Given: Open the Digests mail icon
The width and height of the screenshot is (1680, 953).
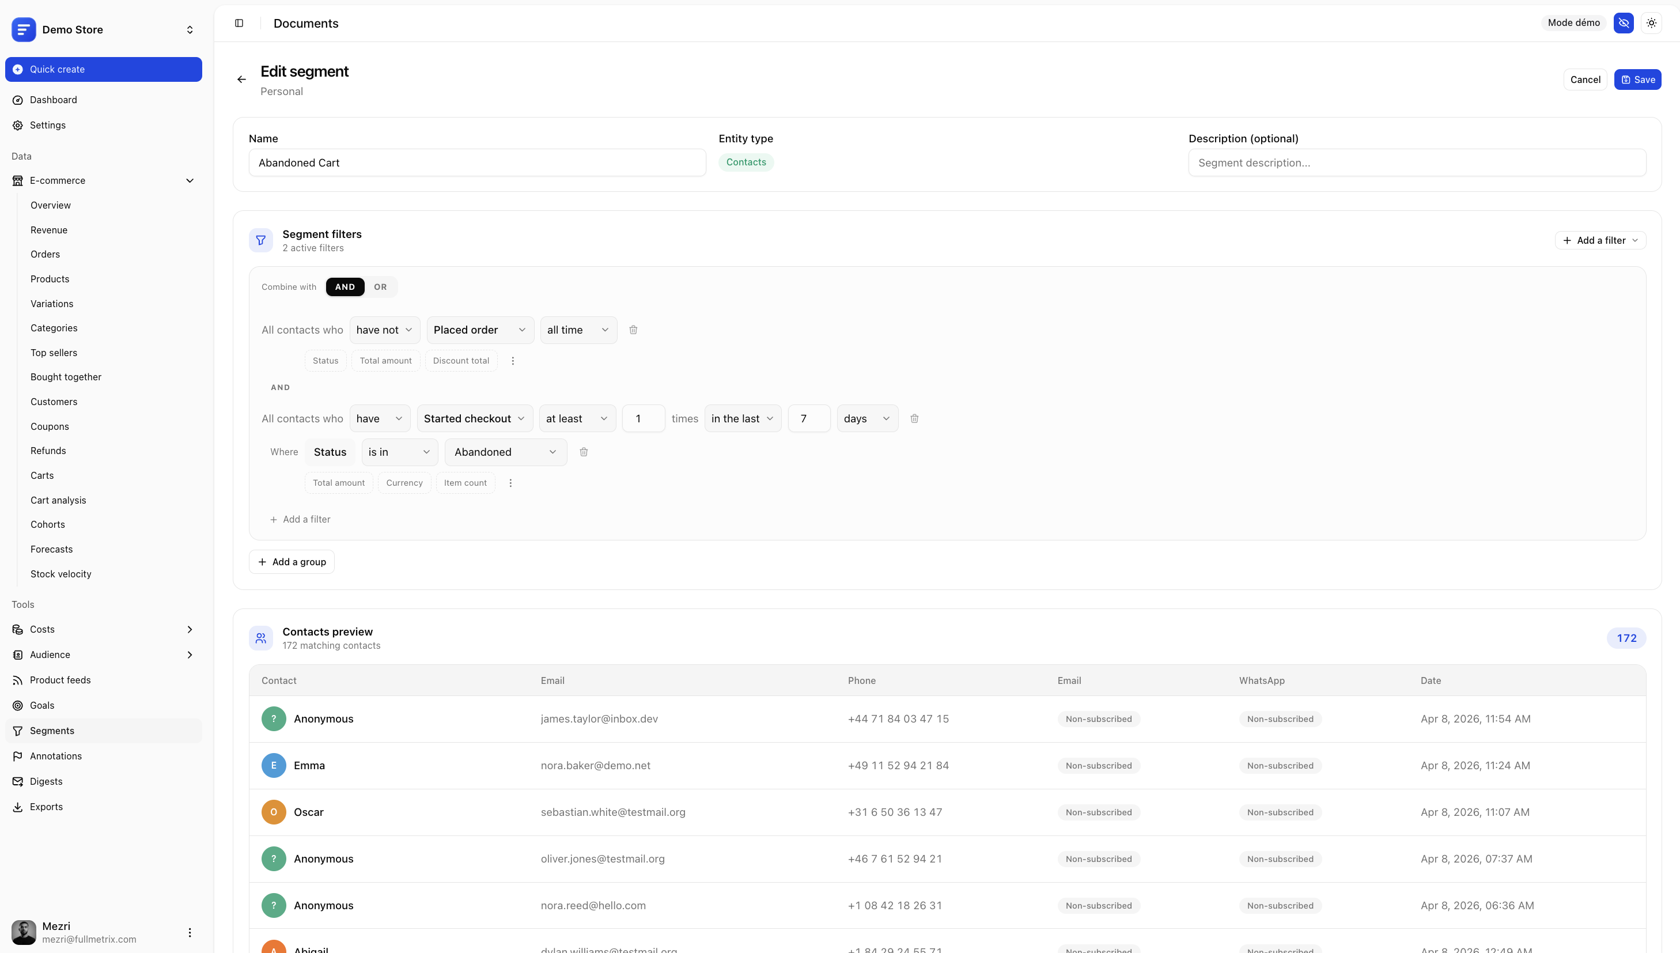Looking at the screenshot, I should click(x=18, y=781).
